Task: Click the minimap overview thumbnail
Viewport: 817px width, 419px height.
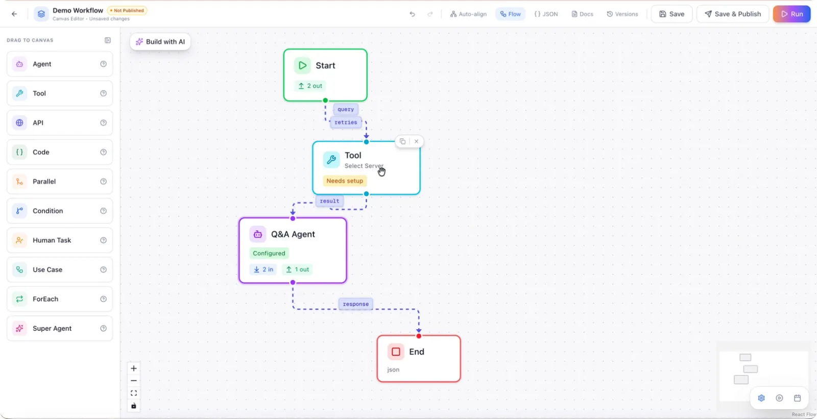Action: 764,376
